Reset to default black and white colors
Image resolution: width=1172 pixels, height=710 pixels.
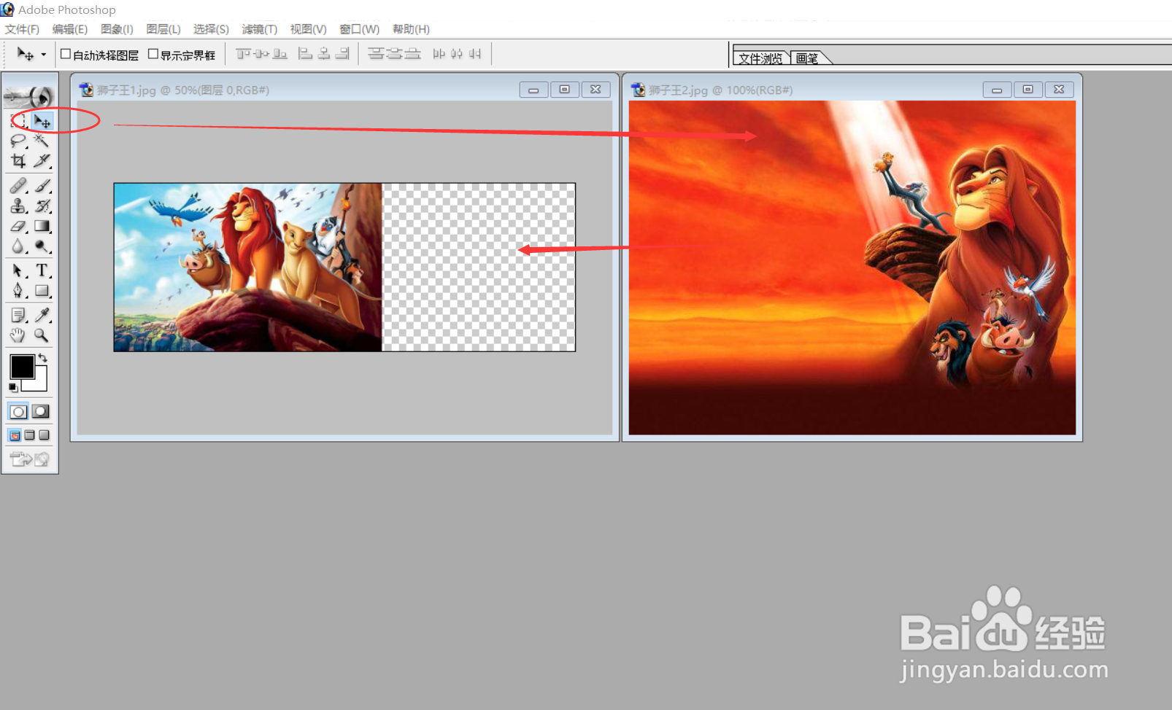click(x=13, y=388)
